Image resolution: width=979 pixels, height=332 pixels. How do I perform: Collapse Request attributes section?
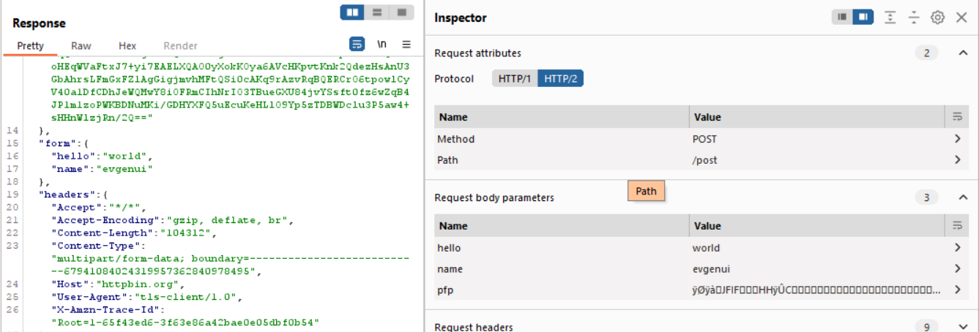[963, 53]
